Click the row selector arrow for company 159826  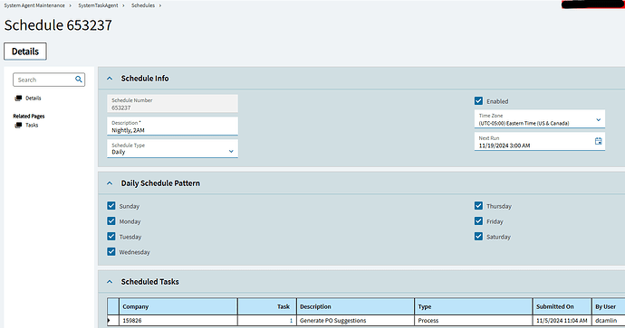click(109, 320)
